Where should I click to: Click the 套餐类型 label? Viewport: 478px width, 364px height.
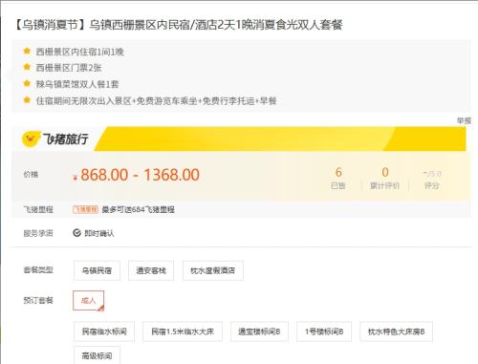click(x=38, y=270)
